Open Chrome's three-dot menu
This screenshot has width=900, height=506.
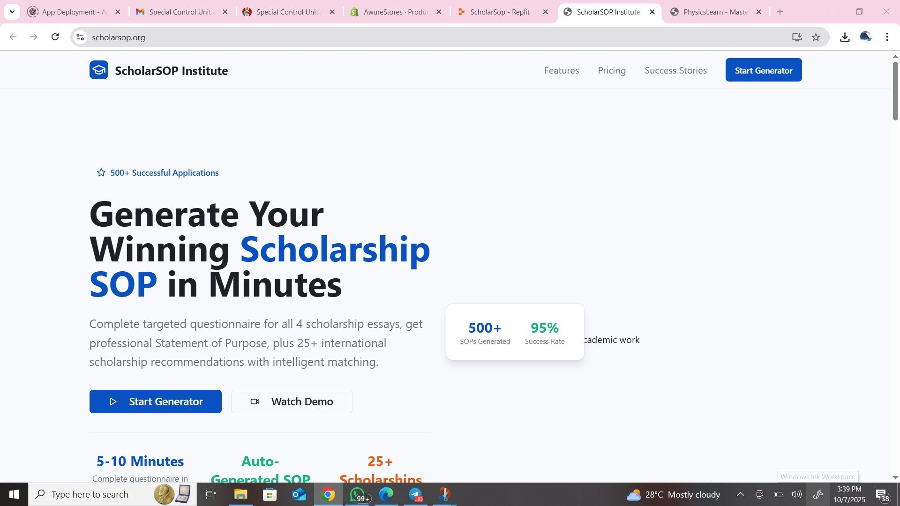point(887,37)
